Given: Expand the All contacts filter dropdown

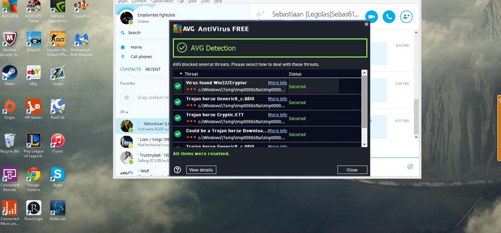Looking at the screenshot, I should point(124,112).
